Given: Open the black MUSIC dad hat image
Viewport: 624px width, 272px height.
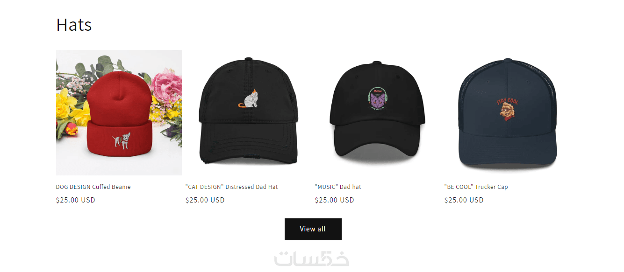Looking at the screenshot, I should (378, 112).
